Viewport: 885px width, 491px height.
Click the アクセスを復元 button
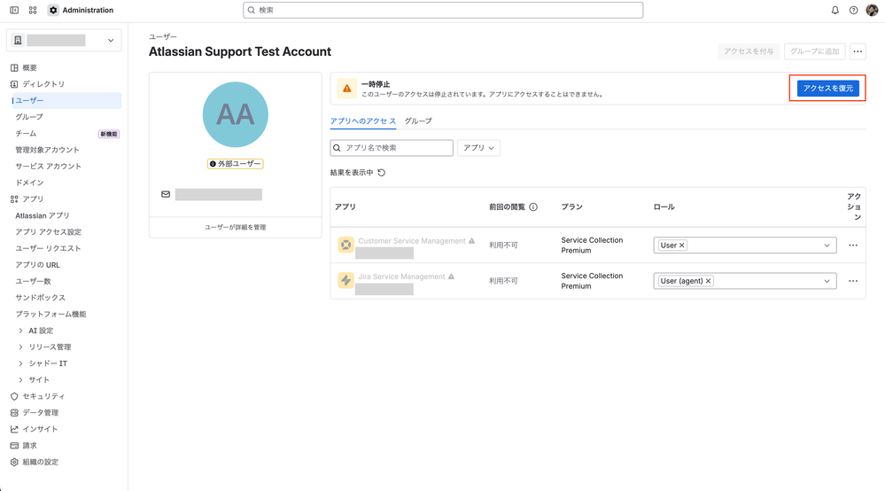point(828,89)
